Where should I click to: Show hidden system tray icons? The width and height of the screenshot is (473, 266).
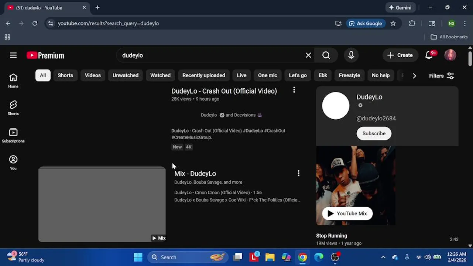tap(383, 257)
